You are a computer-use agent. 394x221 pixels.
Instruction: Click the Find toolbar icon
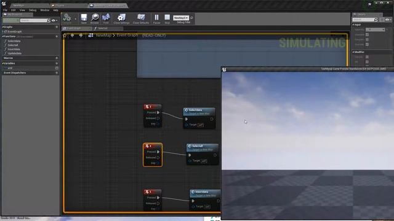point(106,19)
